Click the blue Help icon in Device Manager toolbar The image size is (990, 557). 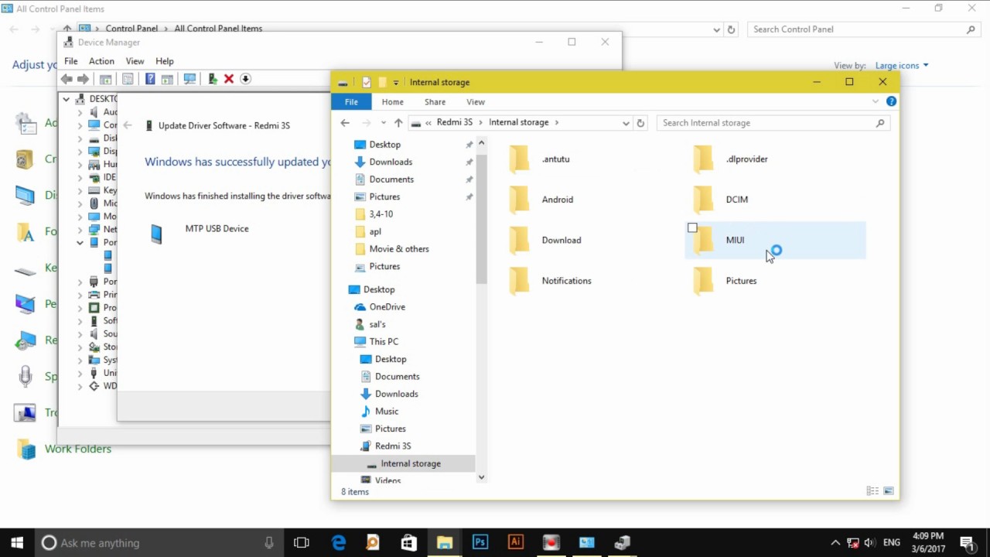coord(150,79)
